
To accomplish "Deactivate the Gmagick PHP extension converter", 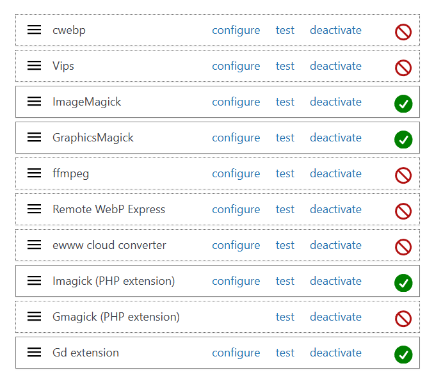I will (x=335, y=317).
